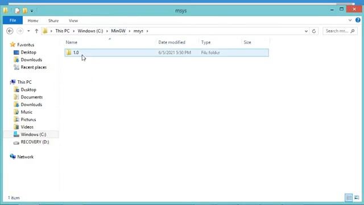The width and height of the screenshot is (364, 205).
Task: Click the 1.0 folder name text
Action: tap(76, 52)
